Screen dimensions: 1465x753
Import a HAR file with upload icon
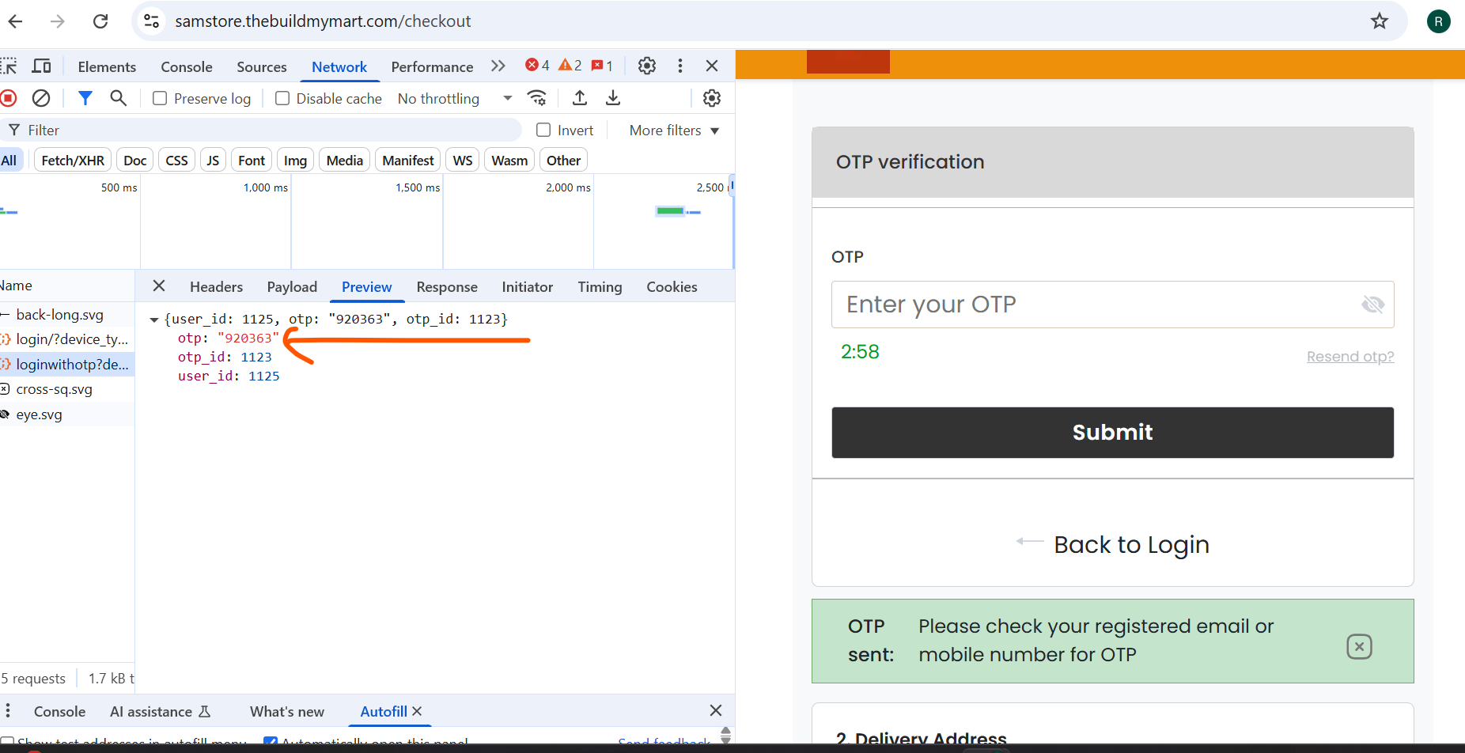[580, 98]
